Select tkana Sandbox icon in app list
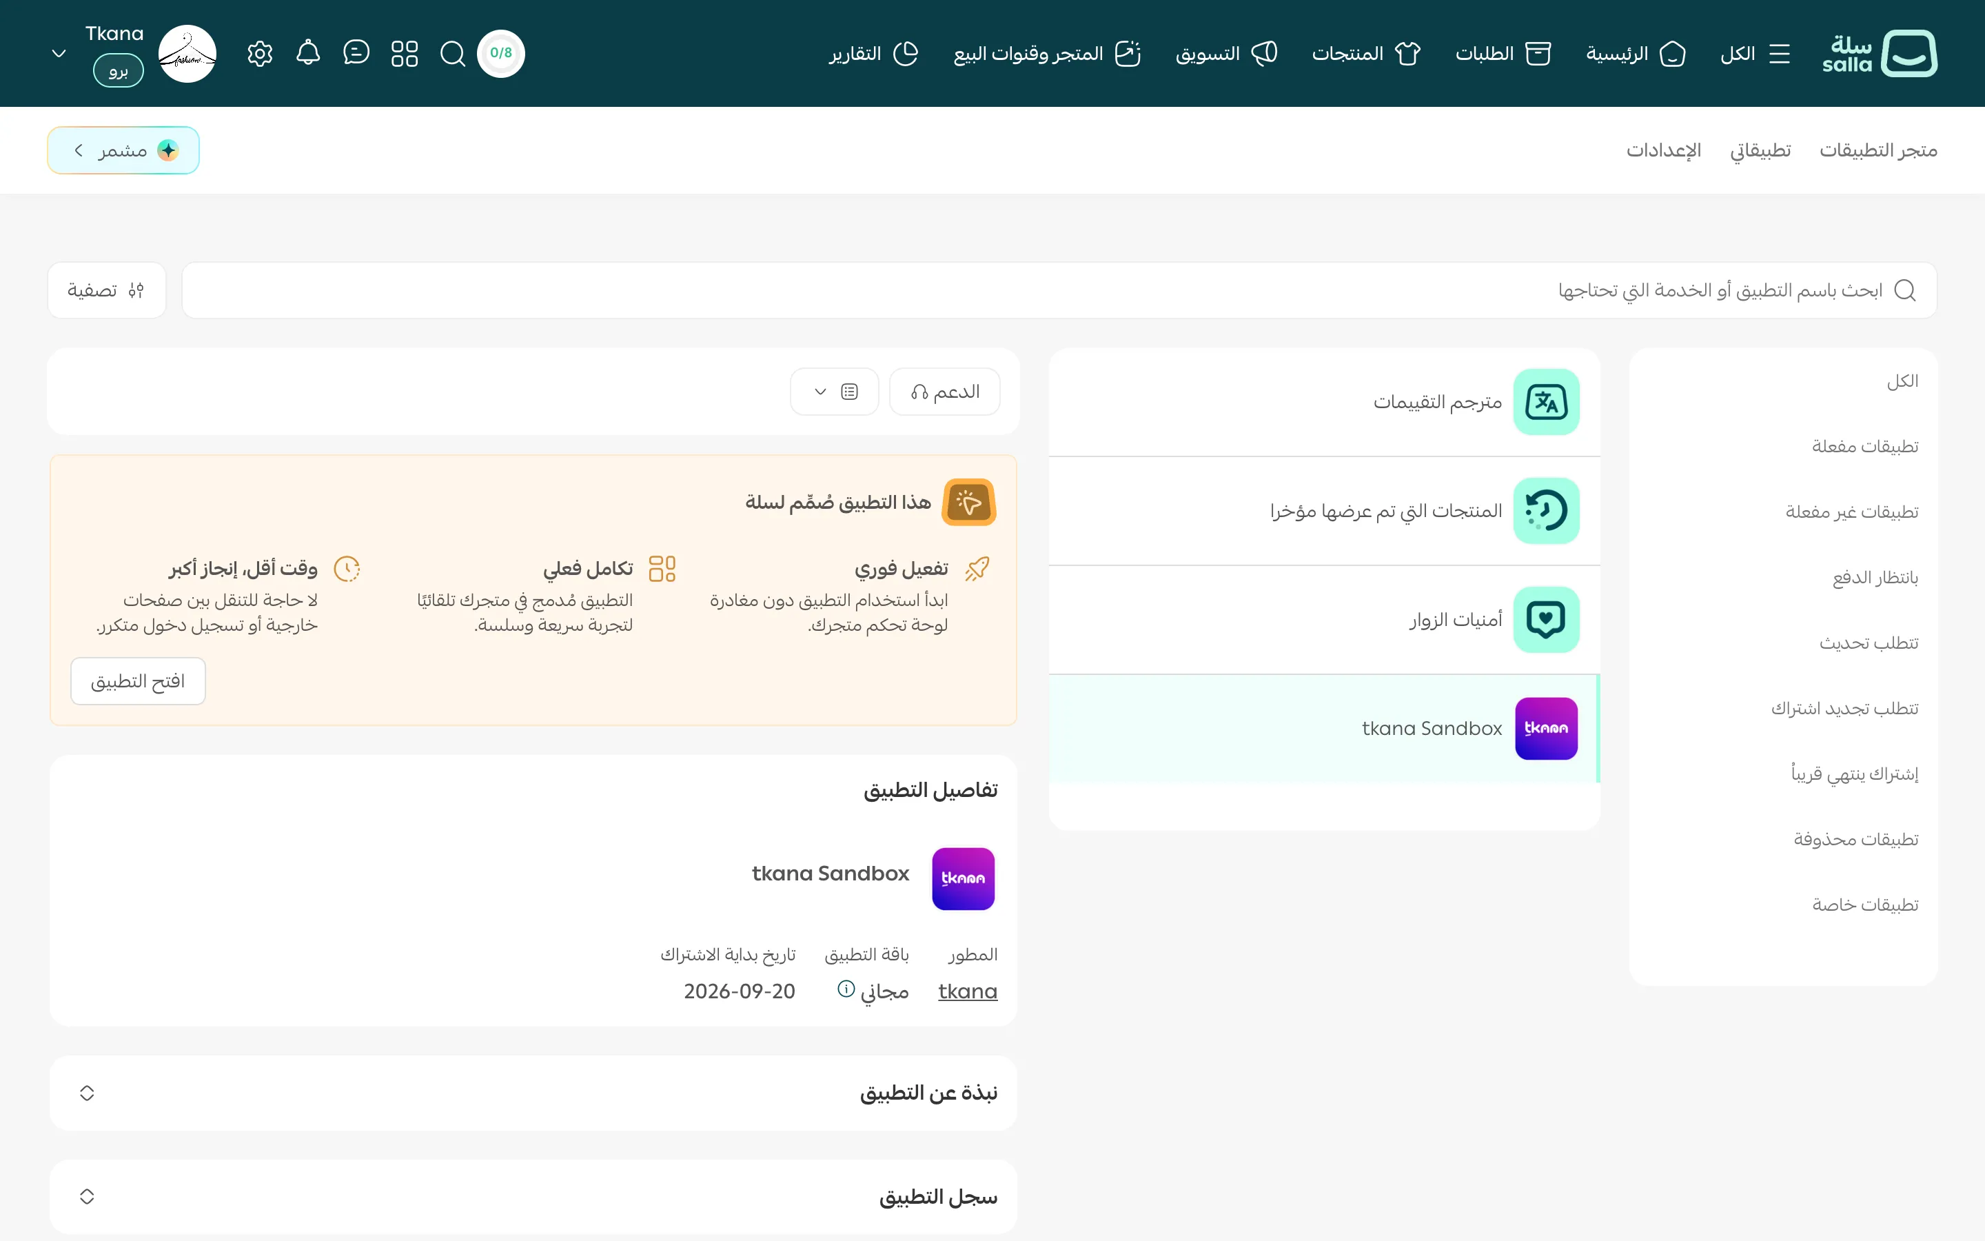Screen dimensions: 1985x1241 [1546, 729]
